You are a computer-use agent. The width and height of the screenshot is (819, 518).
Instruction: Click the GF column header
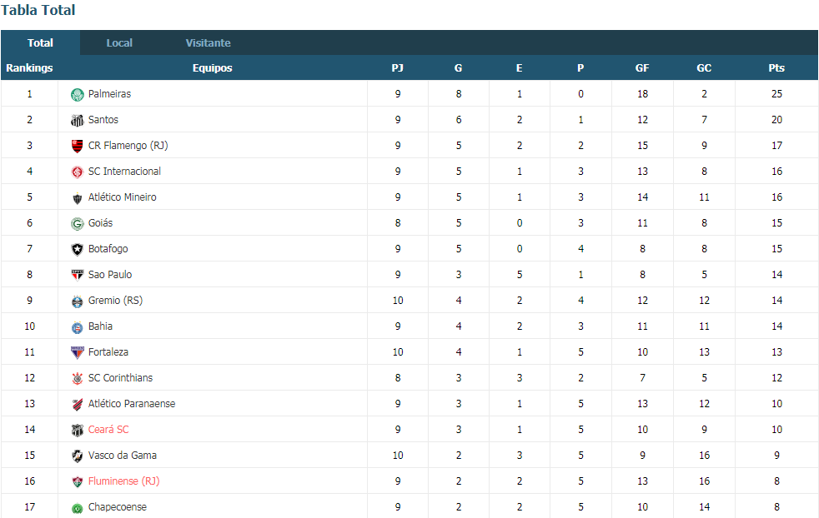coord(642,67)
